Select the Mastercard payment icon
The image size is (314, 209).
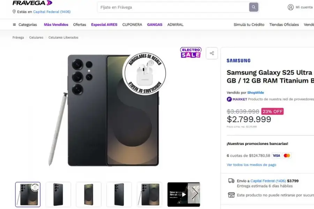tap(287, 155)
